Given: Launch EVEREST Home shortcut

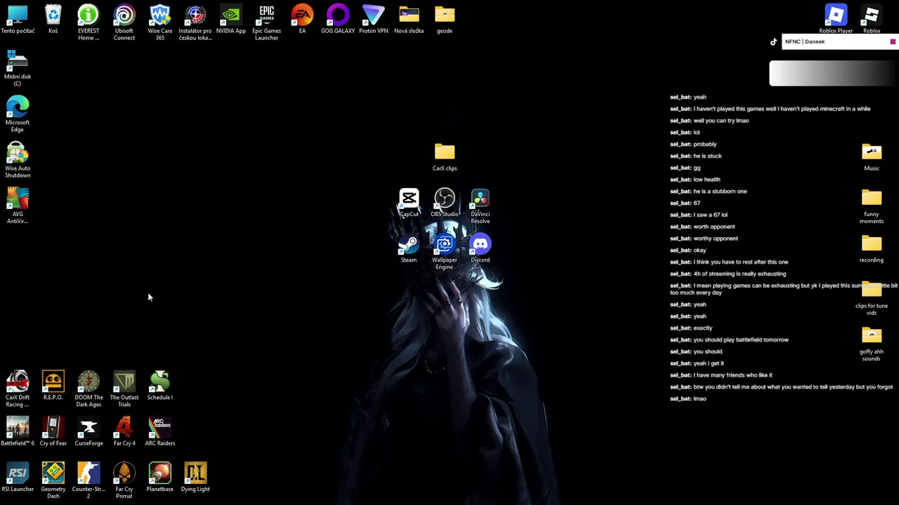Looking at the screenshot, I should 88,22.
